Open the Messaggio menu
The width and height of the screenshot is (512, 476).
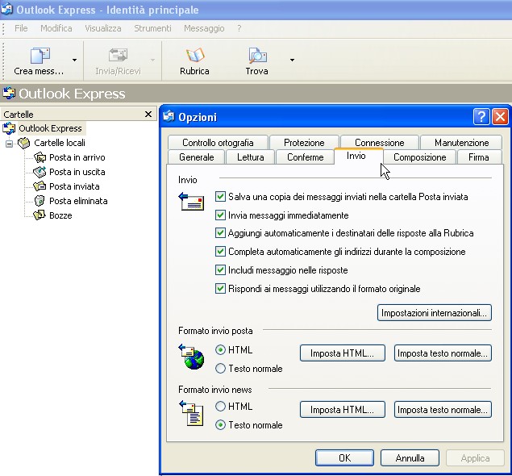pos(204,28)
